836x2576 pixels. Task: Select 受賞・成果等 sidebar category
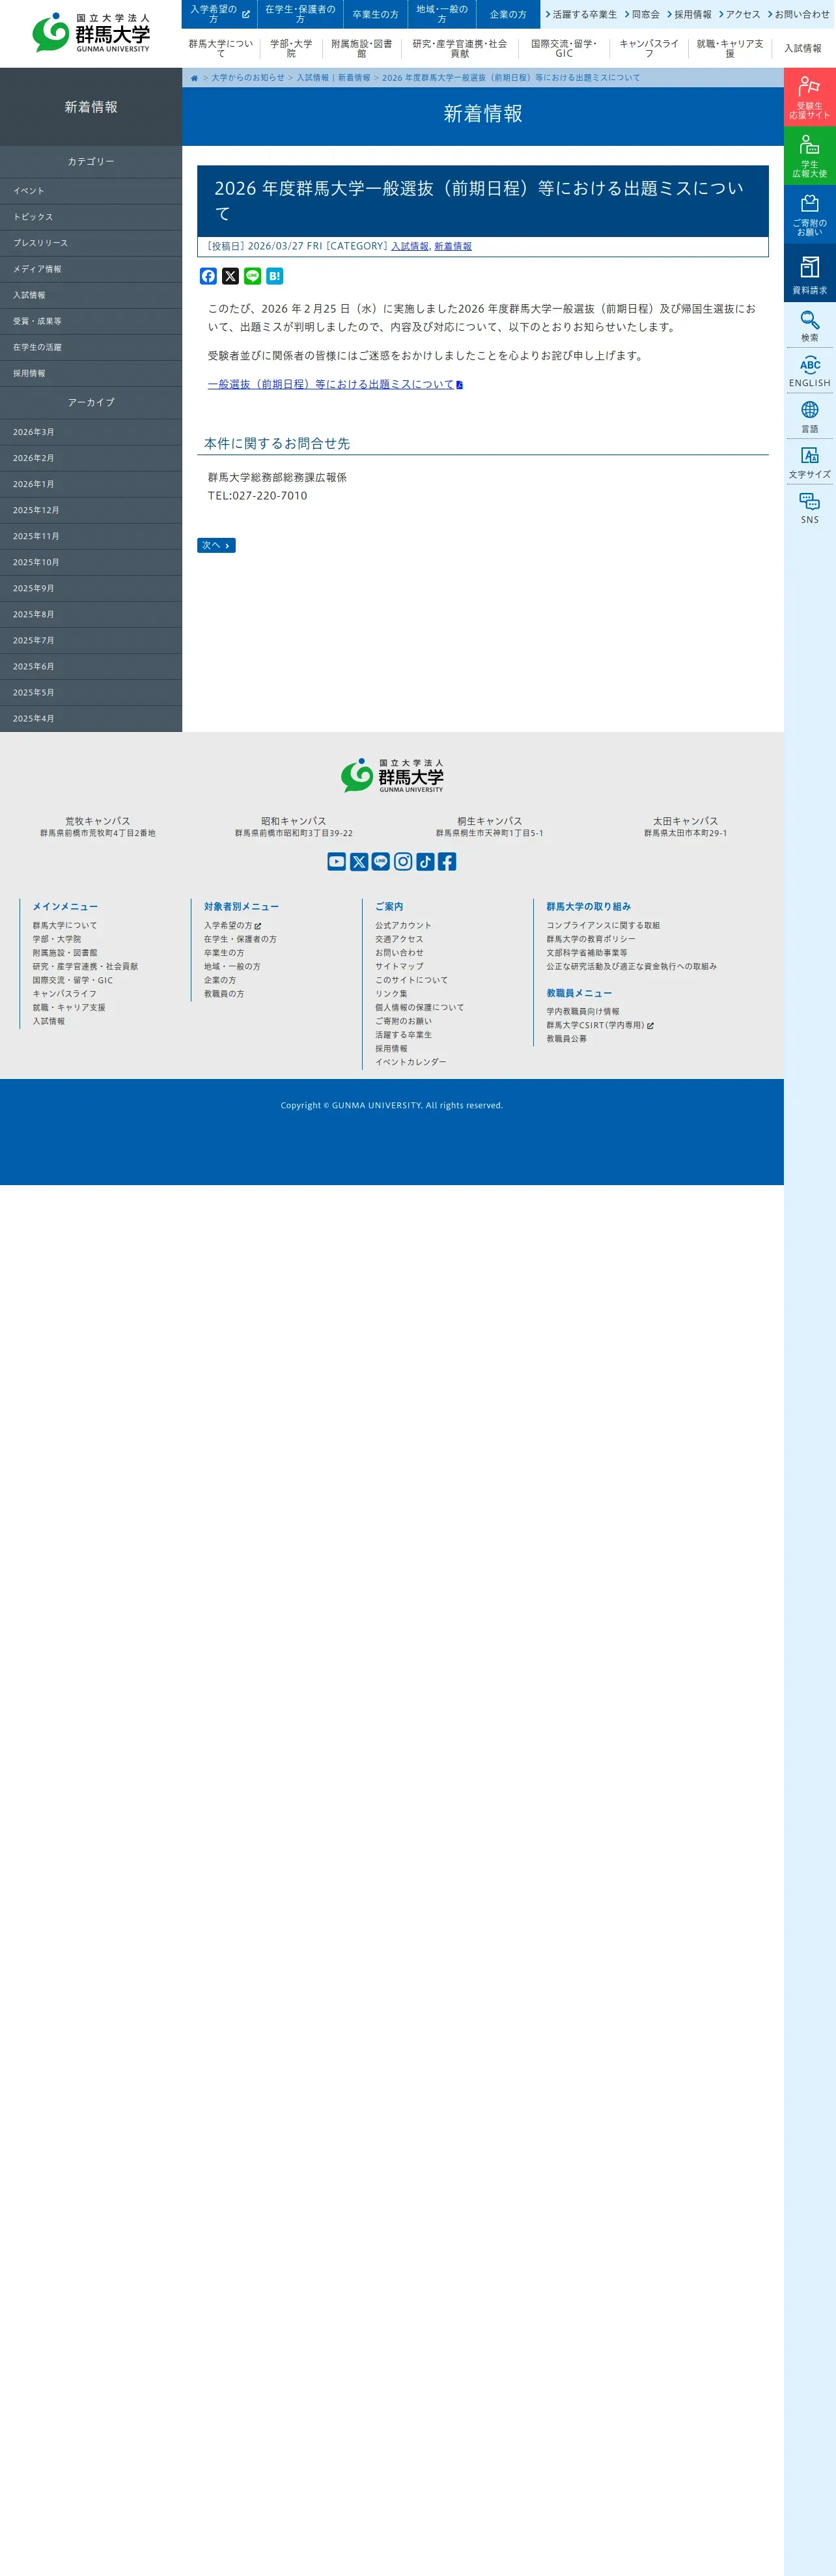tap(91, 321)
